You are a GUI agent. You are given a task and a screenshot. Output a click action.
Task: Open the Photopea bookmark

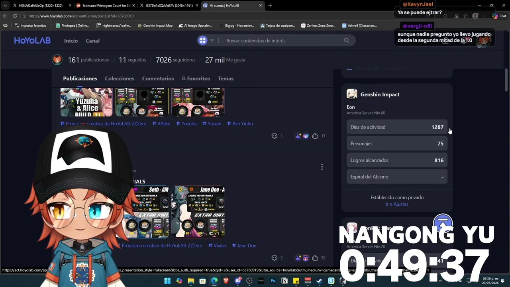pos(73,26)
